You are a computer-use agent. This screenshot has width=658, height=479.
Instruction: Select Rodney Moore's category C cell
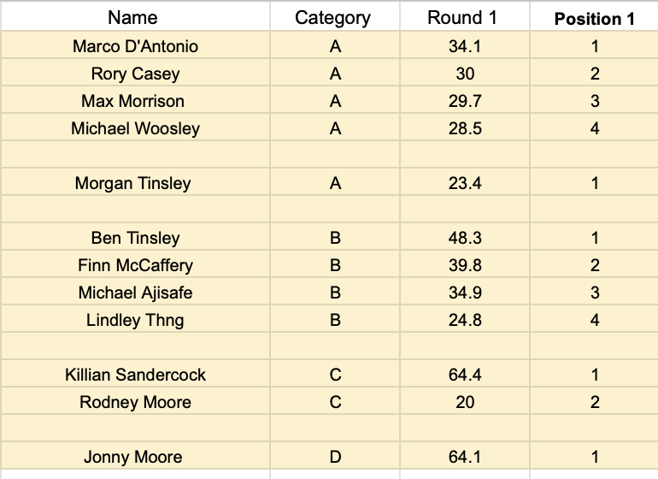click(335, 400)
